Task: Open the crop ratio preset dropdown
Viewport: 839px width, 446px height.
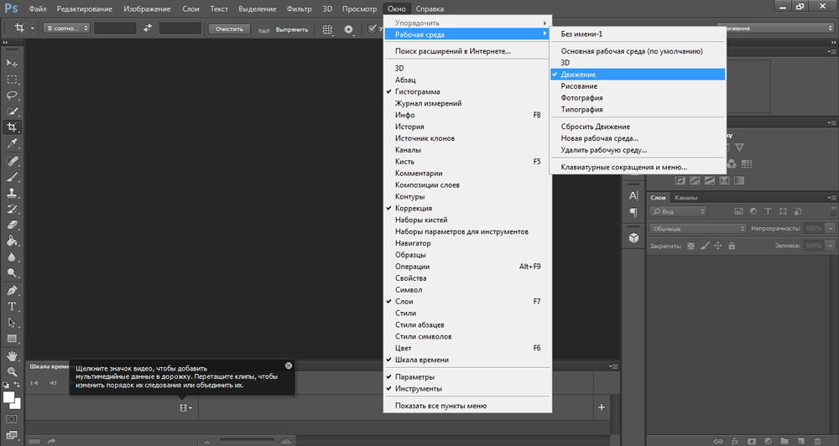Action: [x=67, y=29]
